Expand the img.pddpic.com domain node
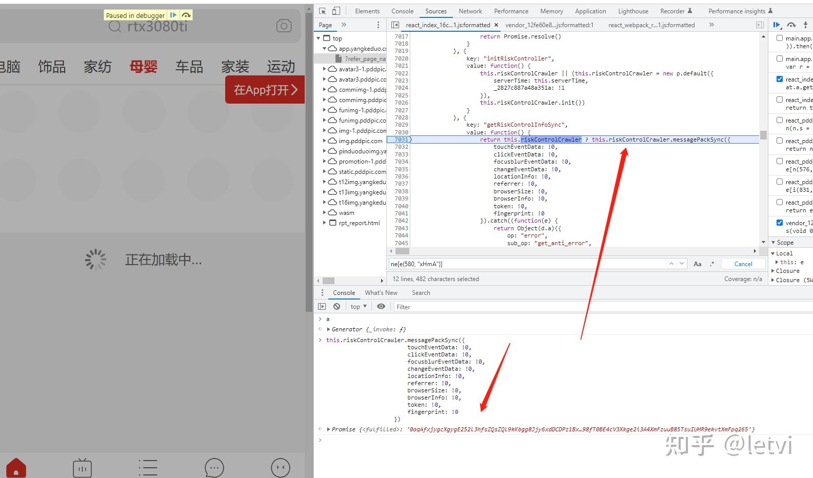The image size is (813, 478). (325, 141)
